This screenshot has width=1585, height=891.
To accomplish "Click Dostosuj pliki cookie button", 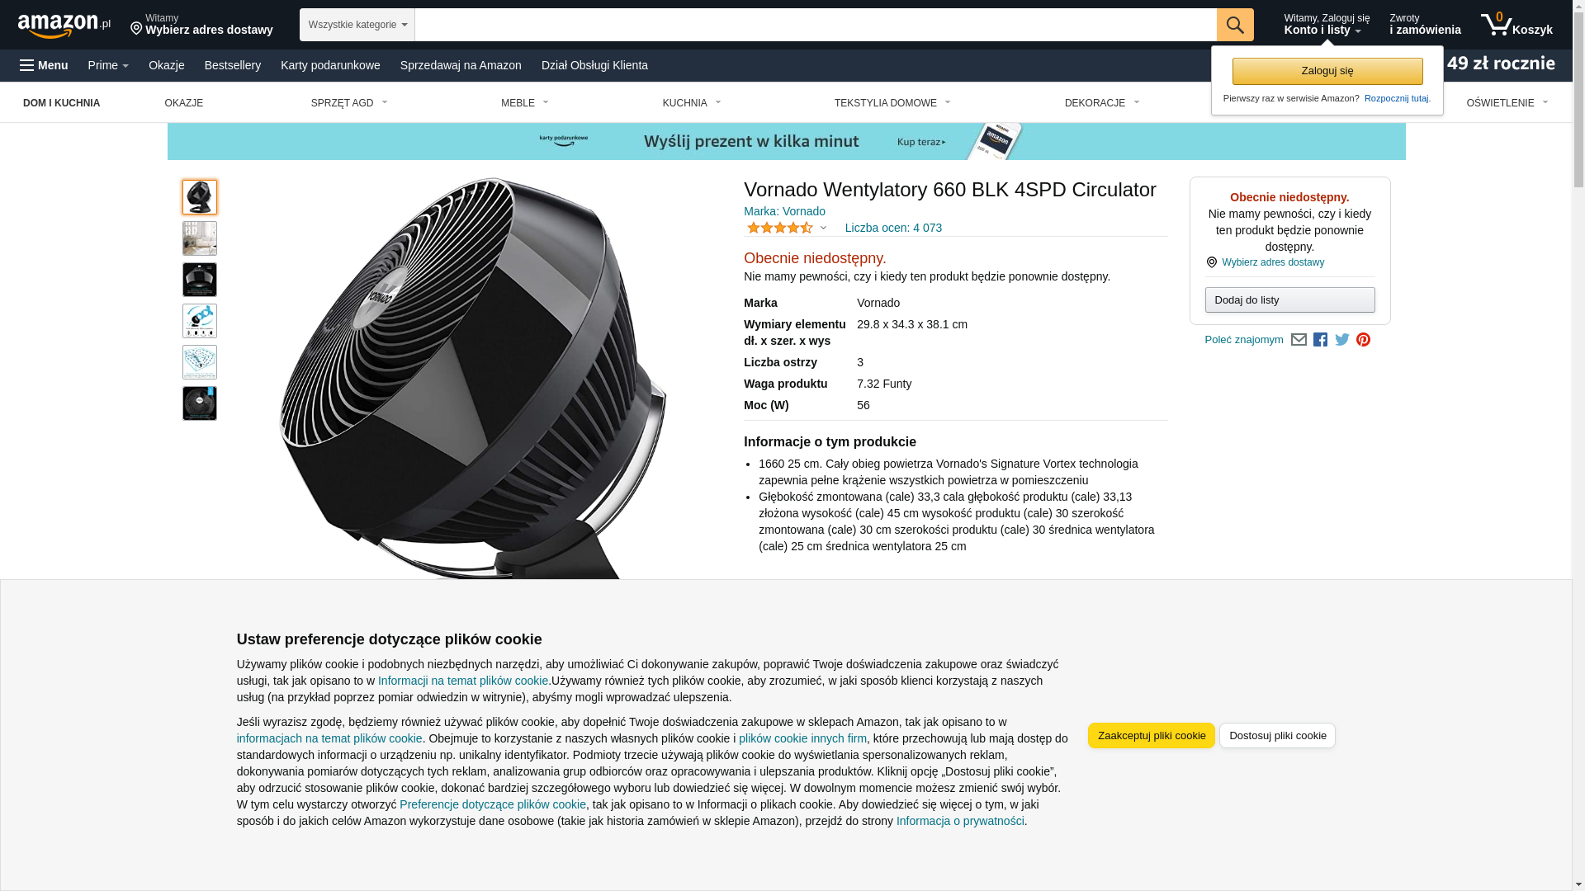I will tap(1277, 736).
